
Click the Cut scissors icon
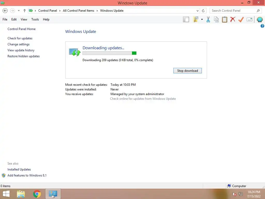208,19
